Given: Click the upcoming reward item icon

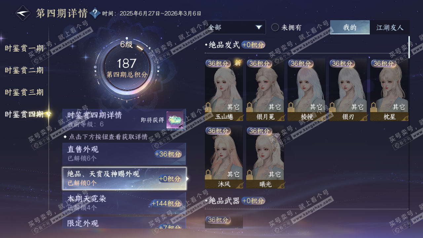Looking at the screenshot, I should (x=175, y=120).
